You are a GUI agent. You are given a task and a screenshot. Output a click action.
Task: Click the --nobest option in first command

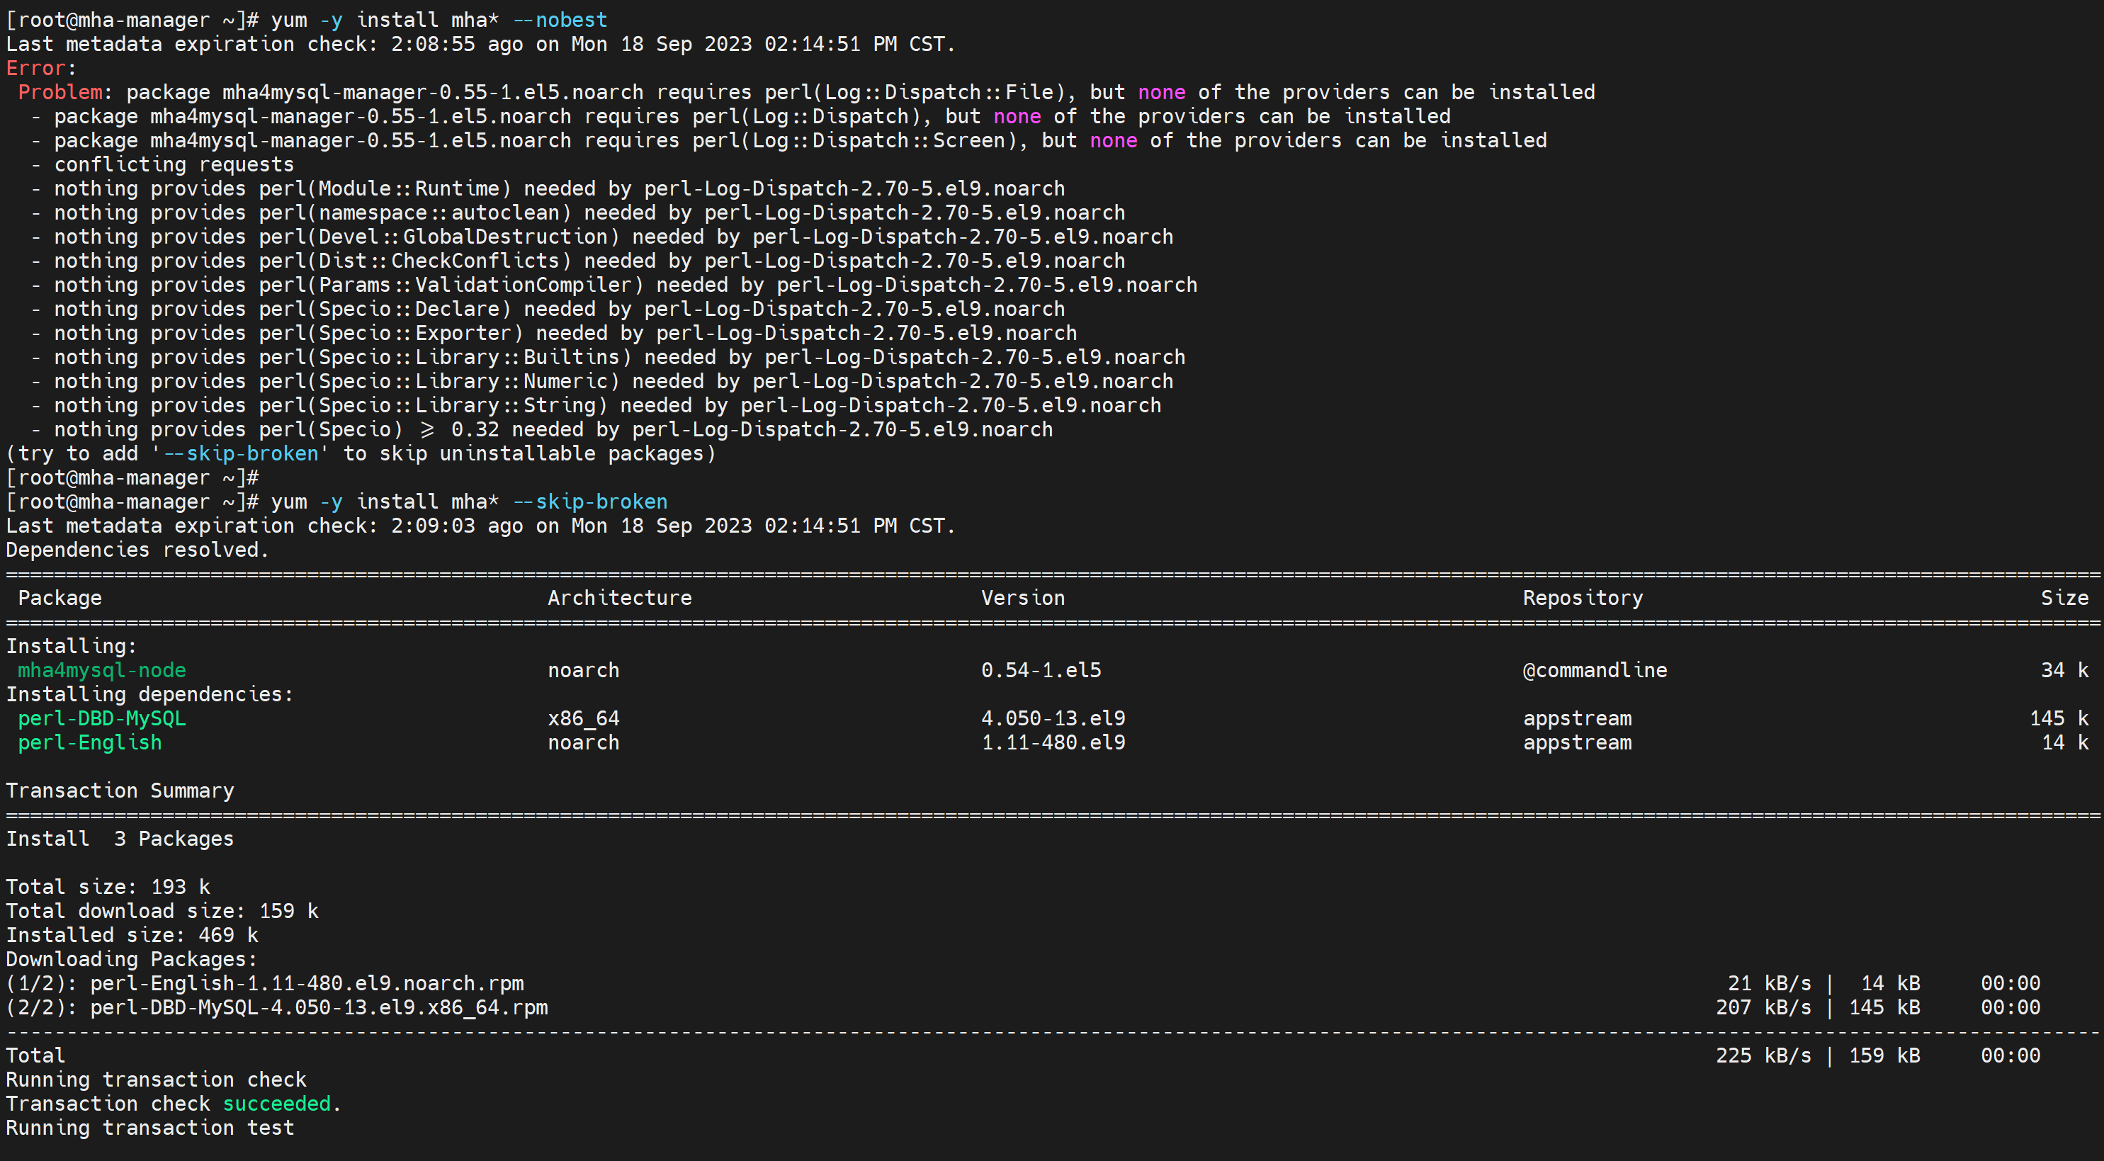560,21
